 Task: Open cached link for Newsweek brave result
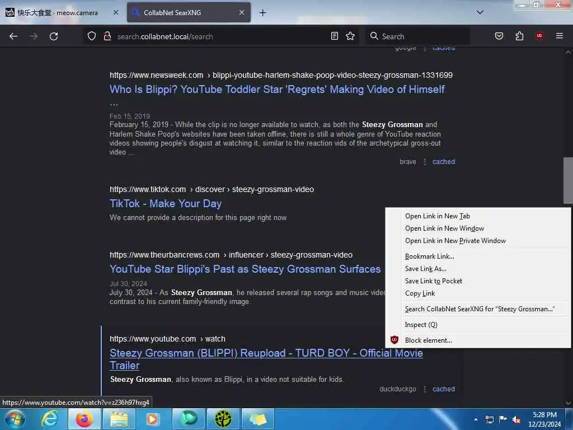tap(444, 162)
